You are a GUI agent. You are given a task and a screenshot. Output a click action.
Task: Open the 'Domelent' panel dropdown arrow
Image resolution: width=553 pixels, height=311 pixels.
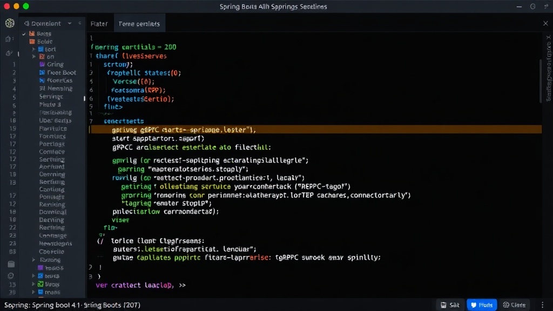[70, 23]
